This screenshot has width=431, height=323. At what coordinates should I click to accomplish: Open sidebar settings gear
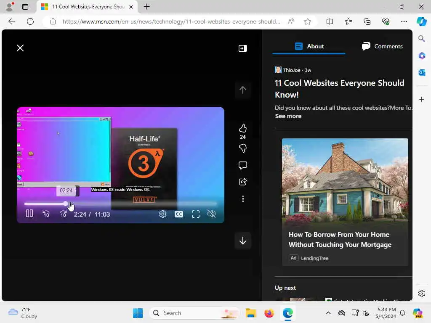tap(422, 294)
